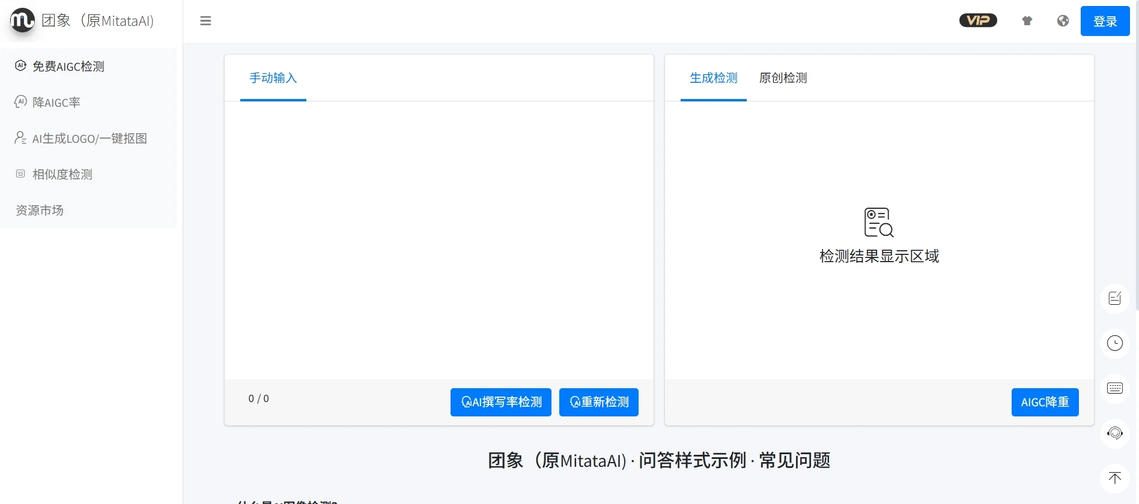Click the 相似度检测 sidebar icon
The image size is (1139, 504).
[x=20, y=173]
